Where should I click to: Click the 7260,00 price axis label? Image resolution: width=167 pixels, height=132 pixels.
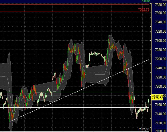click(161, 59)
